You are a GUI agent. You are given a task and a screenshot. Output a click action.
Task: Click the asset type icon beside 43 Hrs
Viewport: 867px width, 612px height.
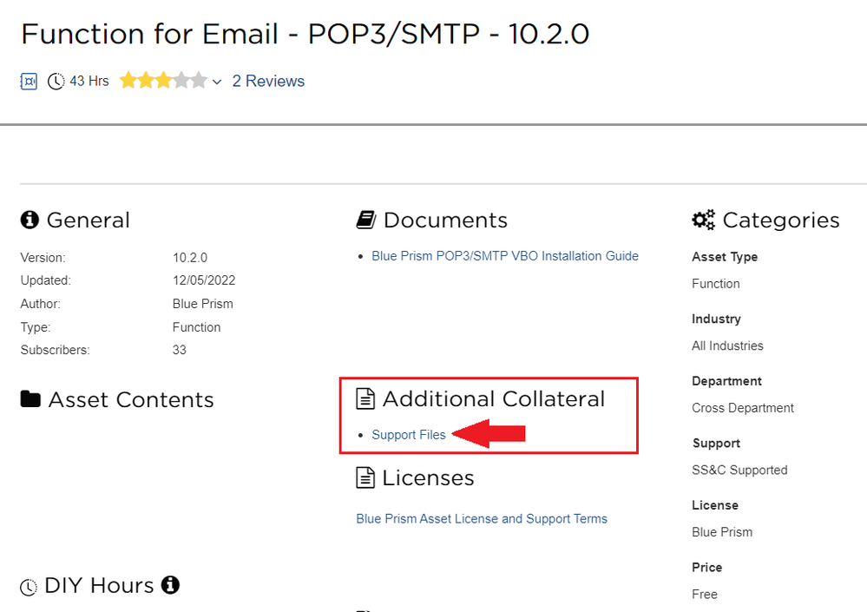pos(29,82)
